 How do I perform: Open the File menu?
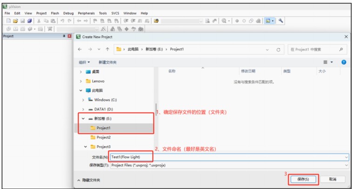[x=7, y=13]
